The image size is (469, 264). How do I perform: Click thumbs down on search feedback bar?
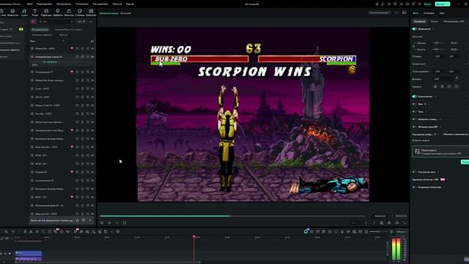(x=84, y=220)
